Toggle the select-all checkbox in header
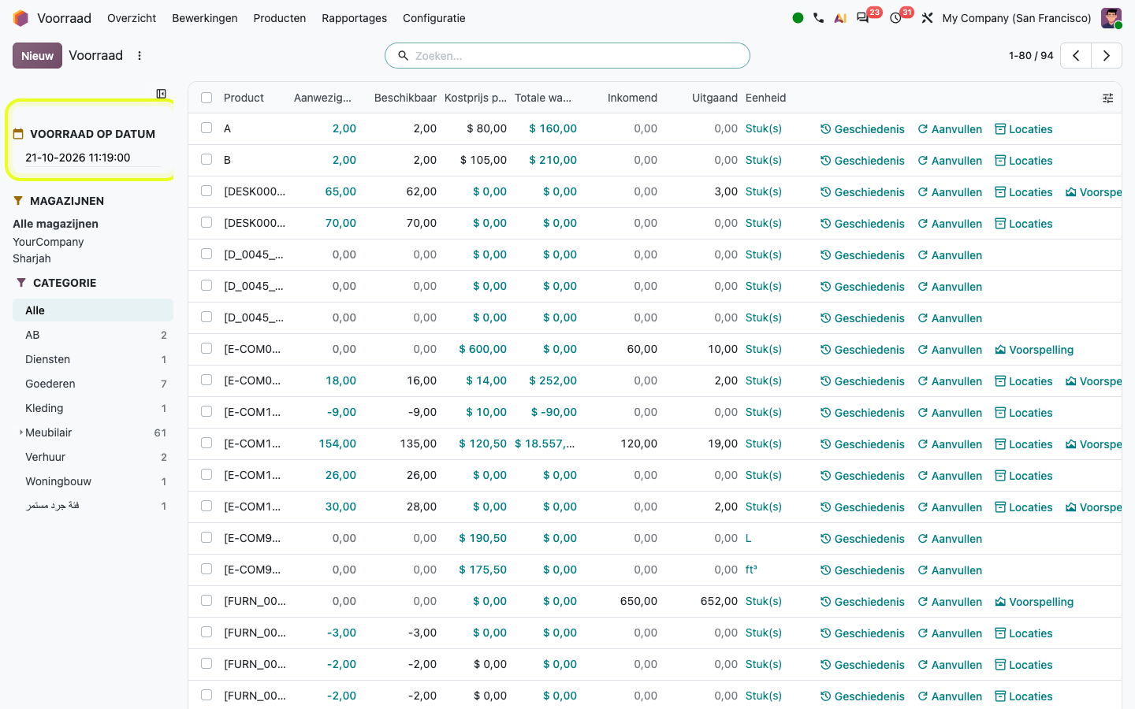 coord(207,98)
